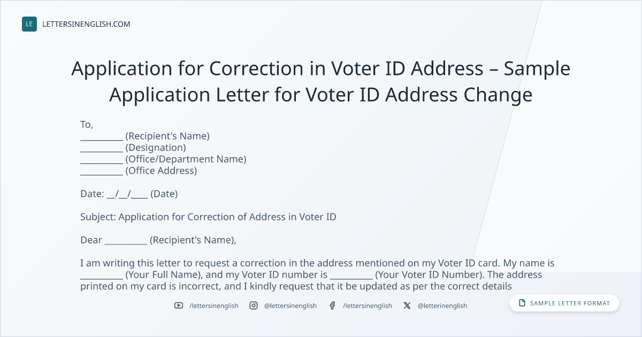
Task: Click the document icon in Sample Letter Format
Action: [522, 303]
